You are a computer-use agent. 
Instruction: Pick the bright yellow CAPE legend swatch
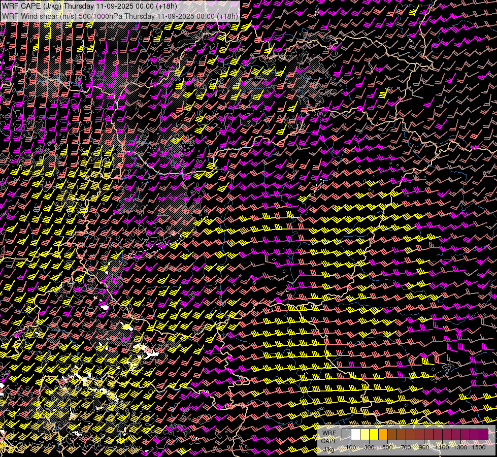click(x=374, y=435)
